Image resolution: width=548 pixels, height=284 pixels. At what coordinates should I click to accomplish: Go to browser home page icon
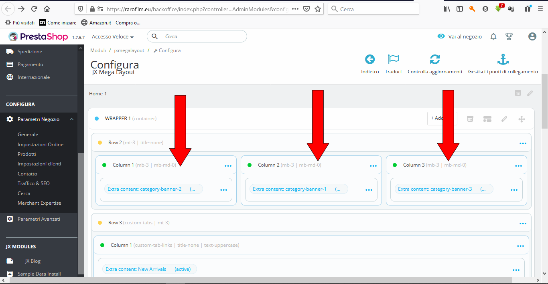point(47,9)
